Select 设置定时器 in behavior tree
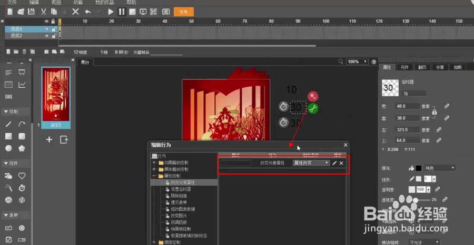The width and height of the screenshot is (474, 245). coord(181,189)
